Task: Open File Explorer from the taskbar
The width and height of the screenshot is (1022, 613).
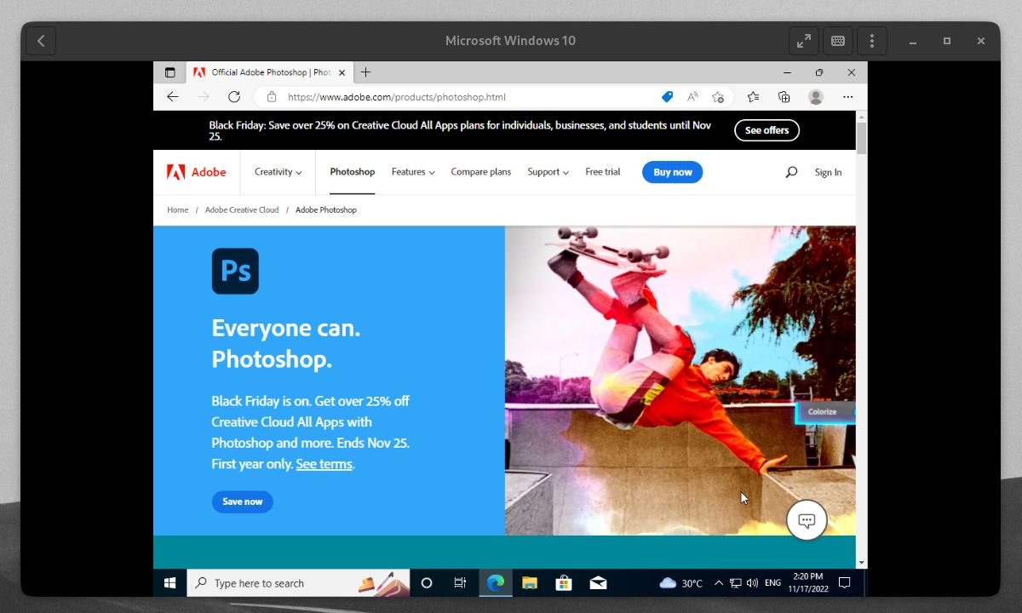Action: click(x=530, y=583)
